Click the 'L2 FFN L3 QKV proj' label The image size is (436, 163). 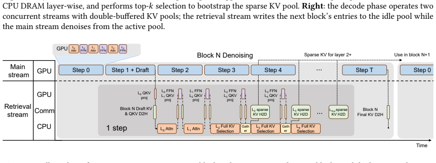230,96
